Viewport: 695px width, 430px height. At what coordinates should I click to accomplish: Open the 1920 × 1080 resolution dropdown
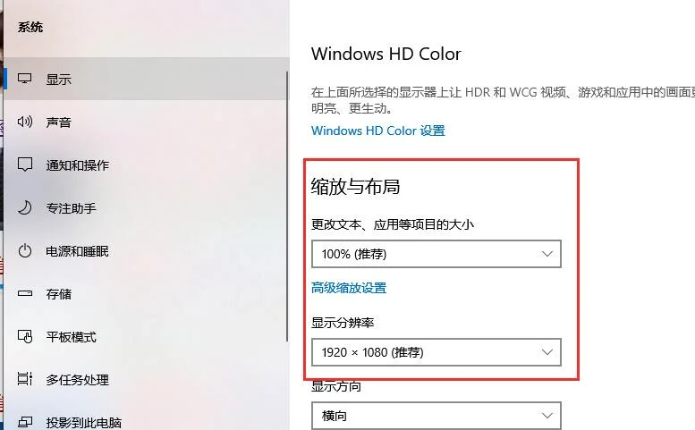coord(436,352)
